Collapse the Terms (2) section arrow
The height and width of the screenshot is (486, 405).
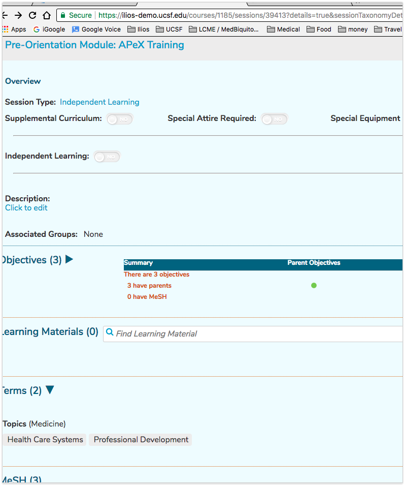pyautogui.click(x=50, y=389)
